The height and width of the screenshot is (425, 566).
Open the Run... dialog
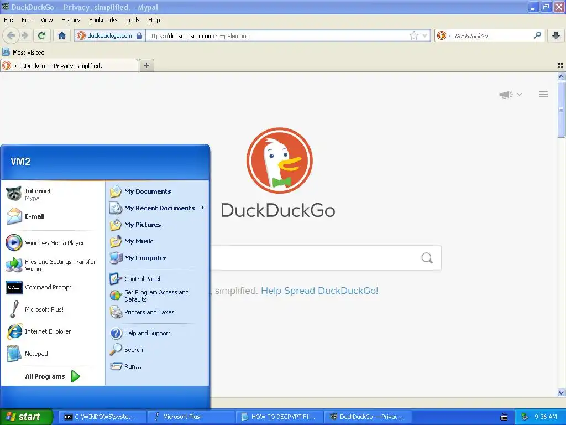(157, 366)
